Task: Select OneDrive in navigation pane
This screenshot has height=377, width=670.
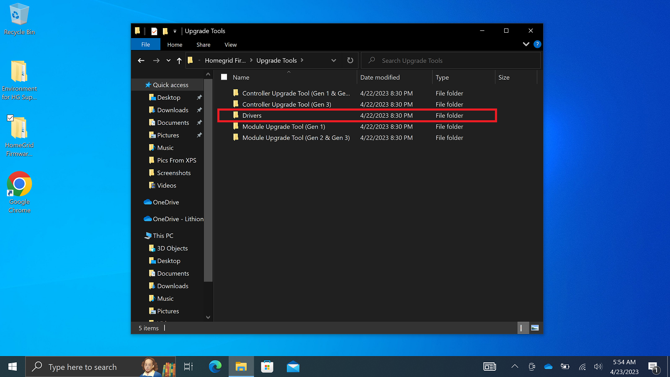Action: click(166, 202)
